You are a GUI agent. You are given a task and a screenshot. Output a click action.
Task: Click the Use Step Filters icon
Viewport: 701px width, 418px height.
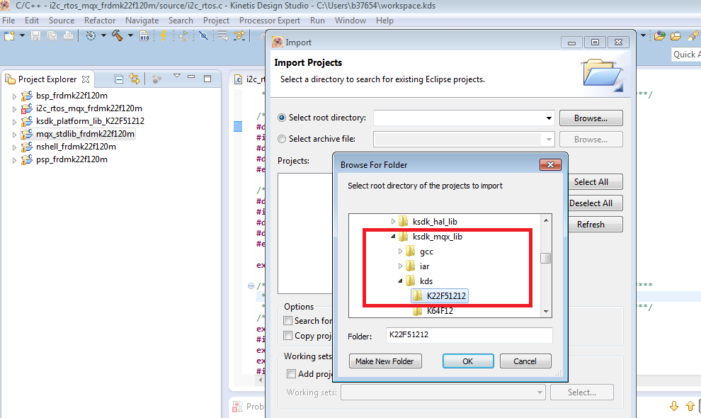point(239,36)
